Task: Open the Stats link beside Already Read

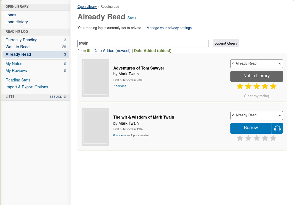Action: tap(132, 18)
